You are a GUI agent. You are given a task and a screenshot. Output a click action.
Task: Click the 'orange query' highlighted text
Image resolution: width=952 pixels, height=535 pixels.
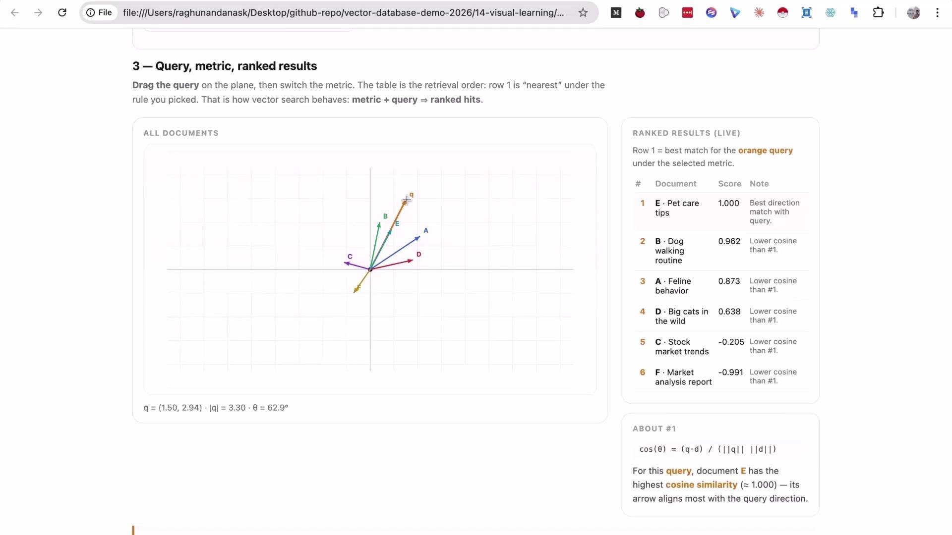pyautogui.click(x=765, y=151)
